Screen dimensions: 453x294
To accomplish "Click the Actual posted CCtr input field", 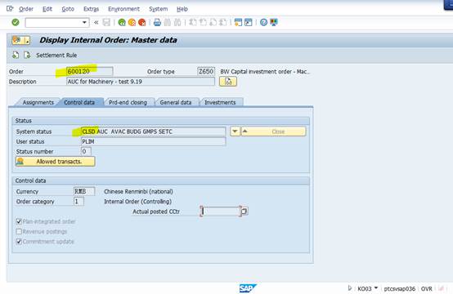I will (x=221, y=212).
